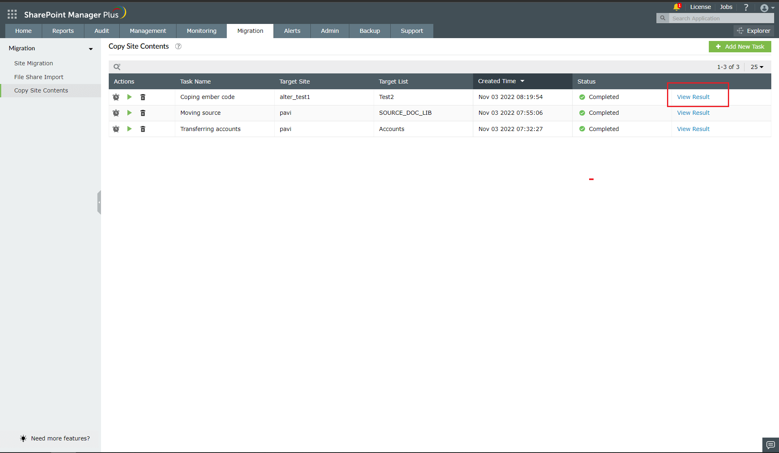779x453 pixels.
Task: Open search in the task list
Action: (117, 67)
